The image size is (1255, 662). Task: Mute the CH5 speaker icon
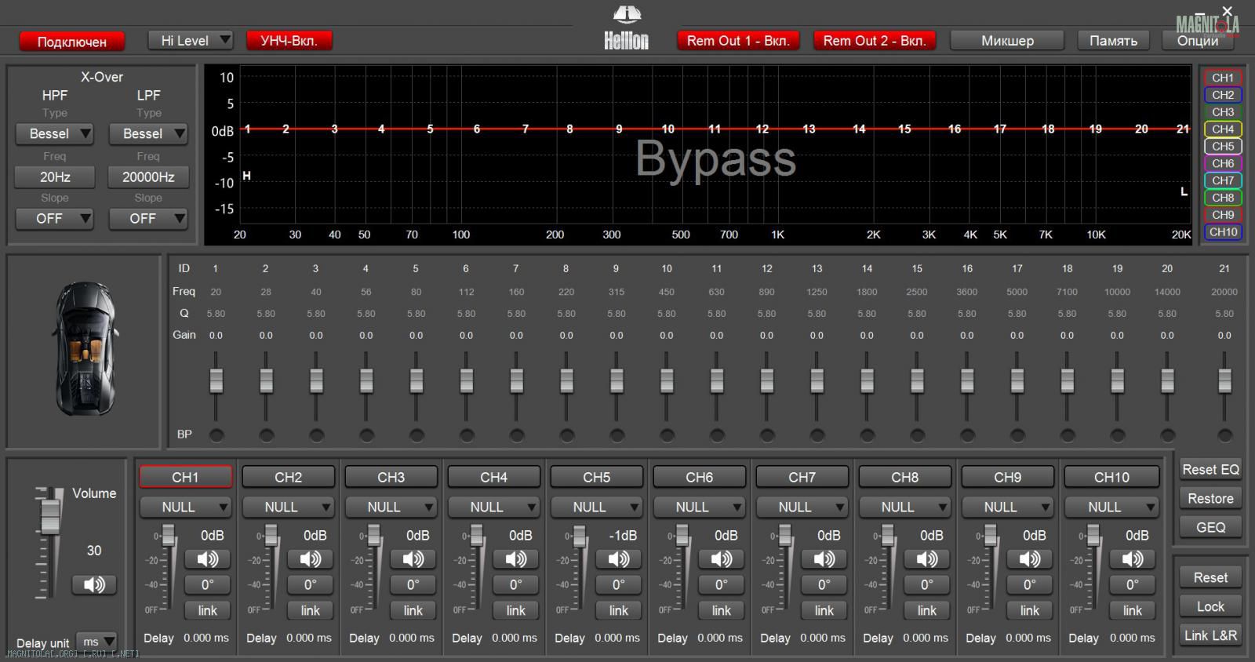point(618,559)
